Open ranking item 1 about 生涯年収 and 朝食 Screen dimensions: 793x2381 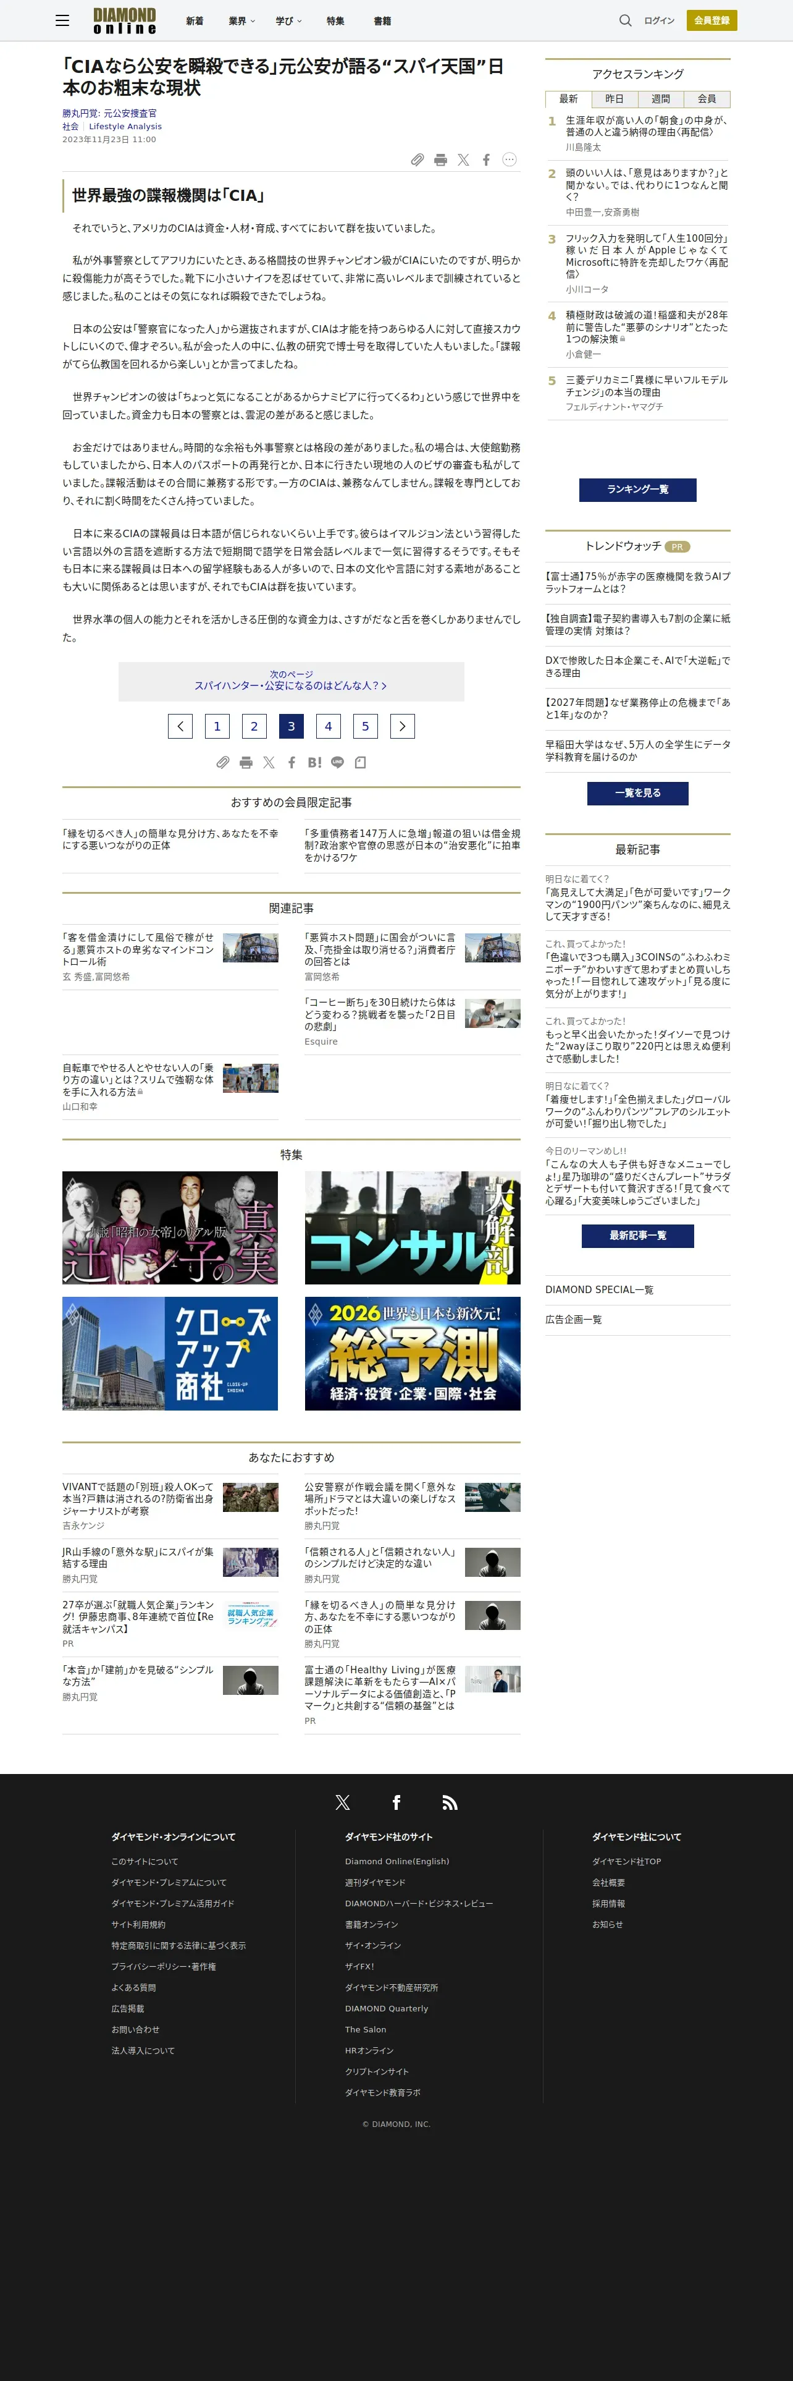click(x=646, y=127)
